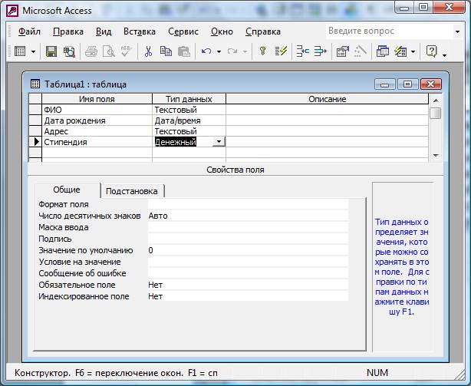Image resolution: width=471 pixels, height=386 pixels.
Task: Click the Undo arrow icon
Action: 206,51
